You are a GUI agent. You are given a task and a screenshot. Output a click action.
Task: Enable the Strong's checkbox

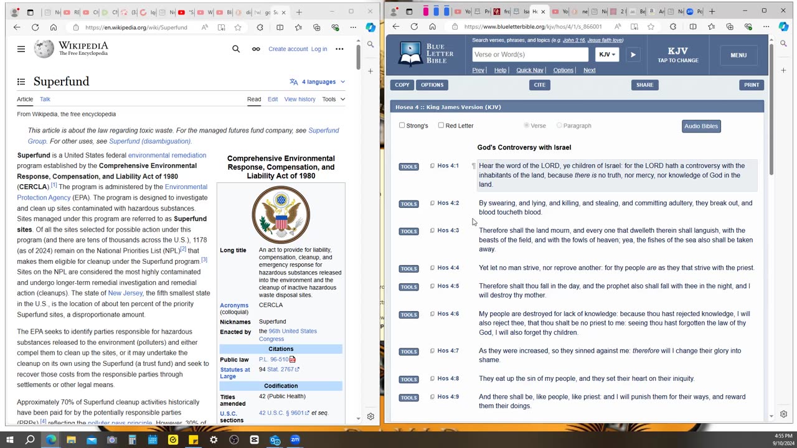[x=402, y=125]
